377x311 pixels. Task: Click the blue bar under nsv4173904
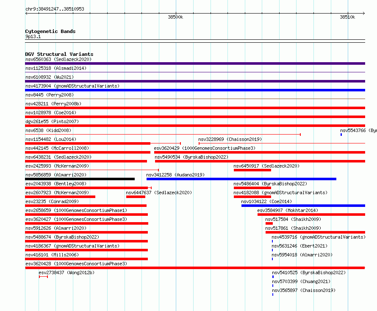pyautogui.click(x=195, y=90)
